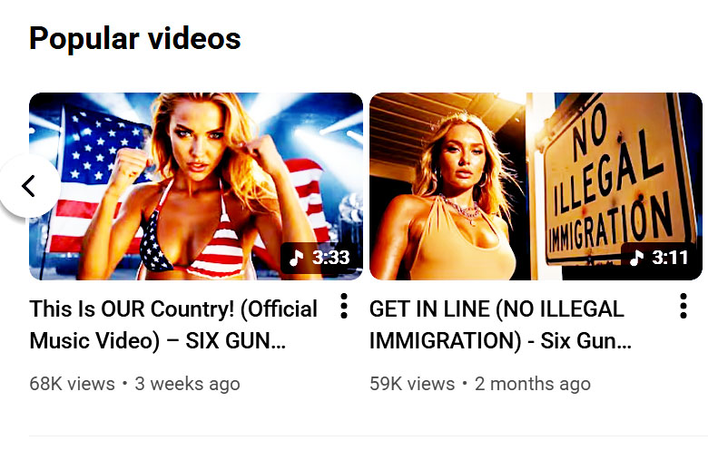Click music note icon beside 3:11 duration
This screenshot has height=470, width=708.
tap(636, 258)
